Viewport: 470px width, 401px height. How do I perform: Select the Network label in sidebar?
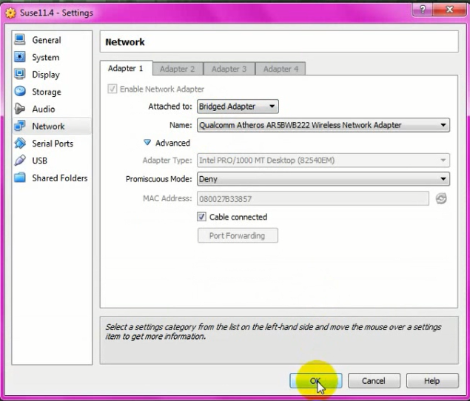click(48, 127)
